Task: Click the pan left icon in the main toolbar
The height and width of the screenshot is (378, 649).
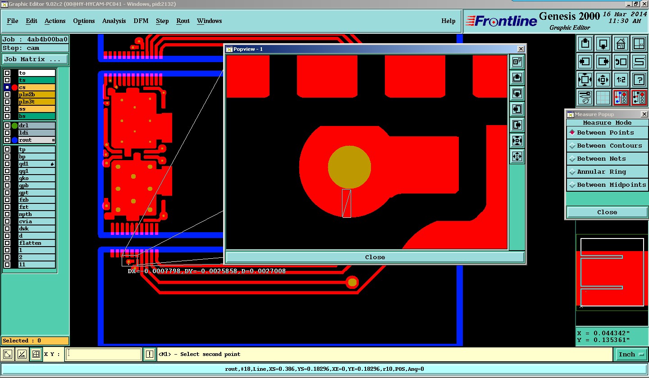Action: coord(585,62)
